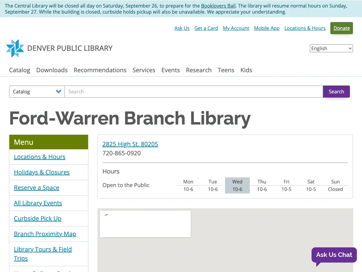Click the DENVER PUBLIC LIBRARY site title

click(x=70, y=48)
